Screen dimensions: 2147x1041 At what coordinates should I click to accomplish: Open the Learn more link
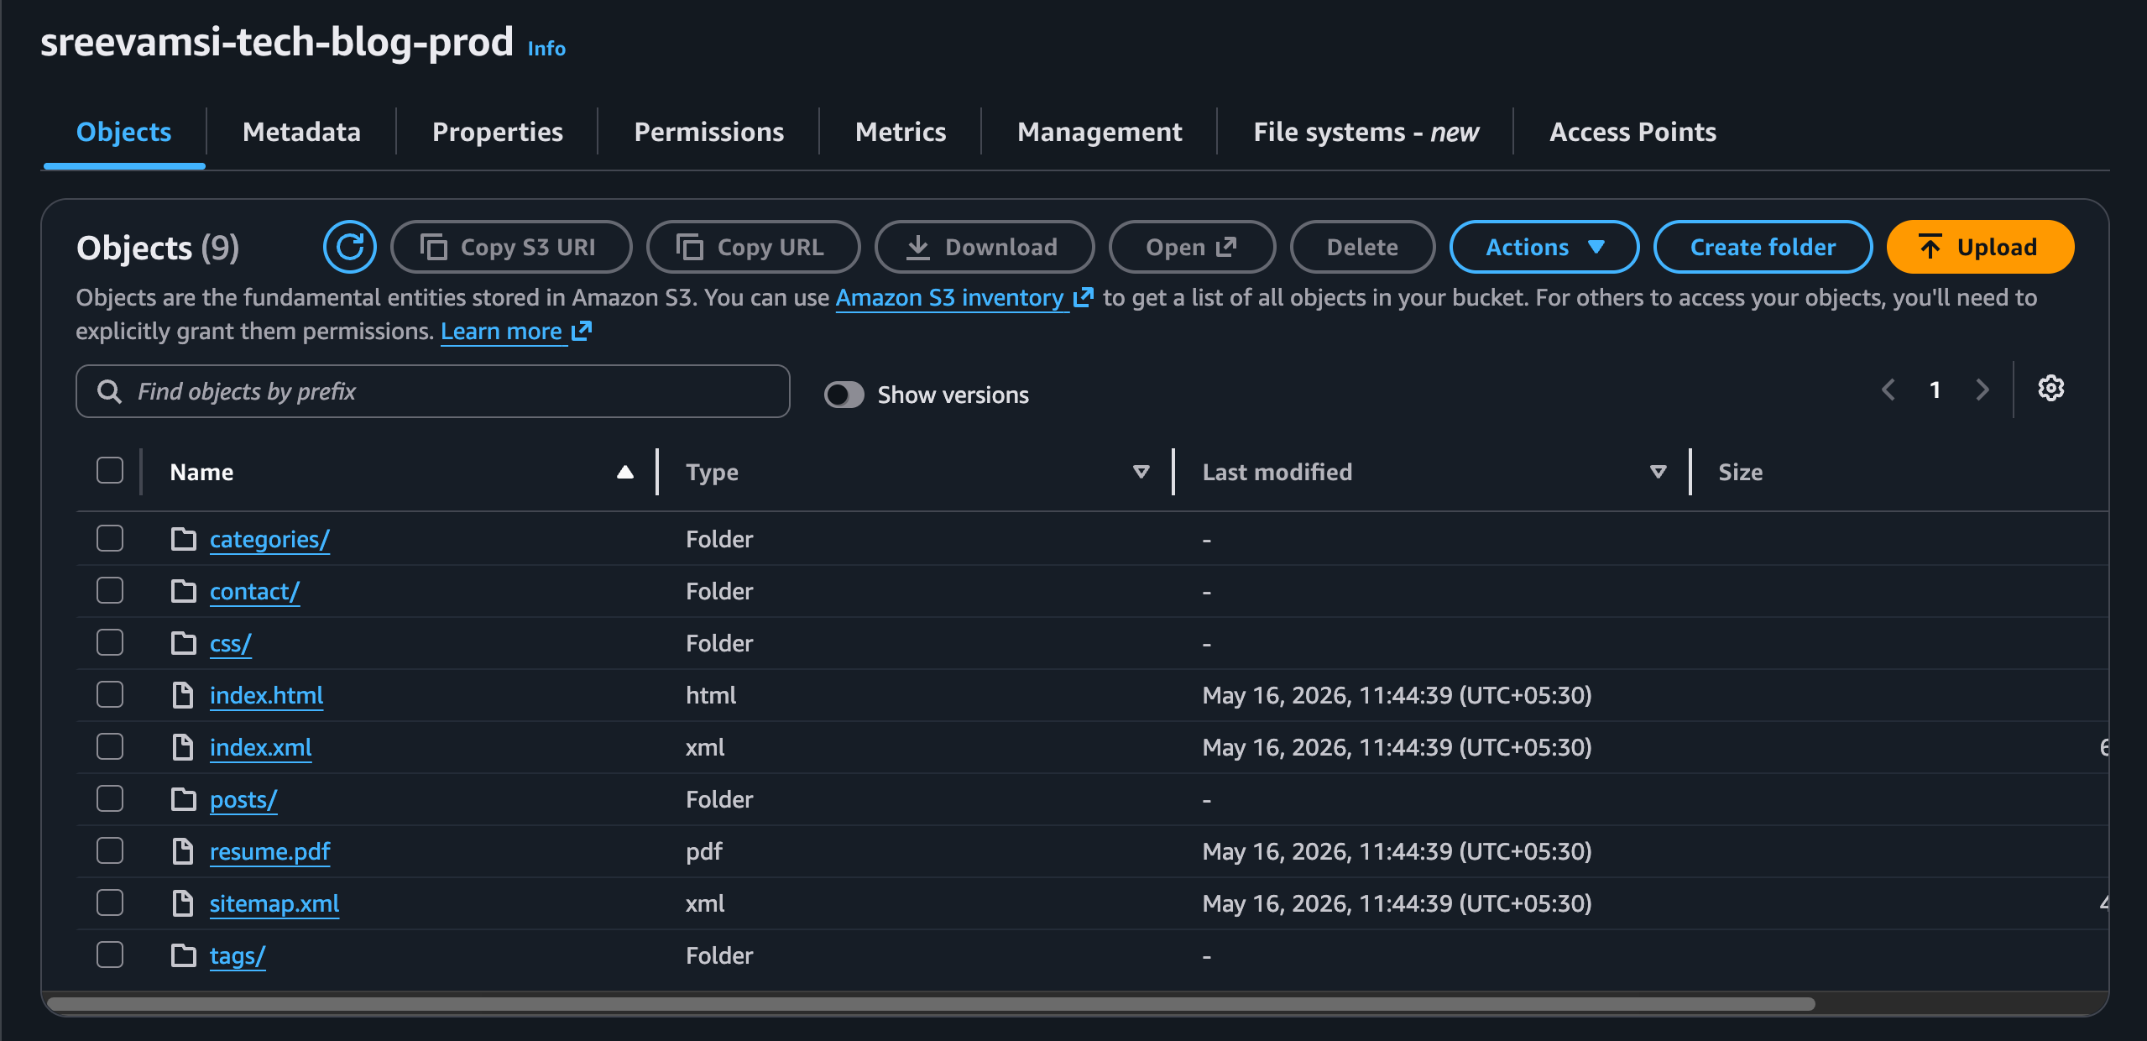(x=516, y=332)
